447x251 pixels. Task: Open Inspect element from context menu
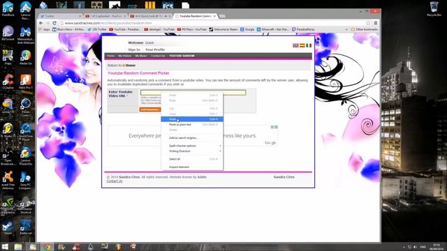[x=192, y=167]
